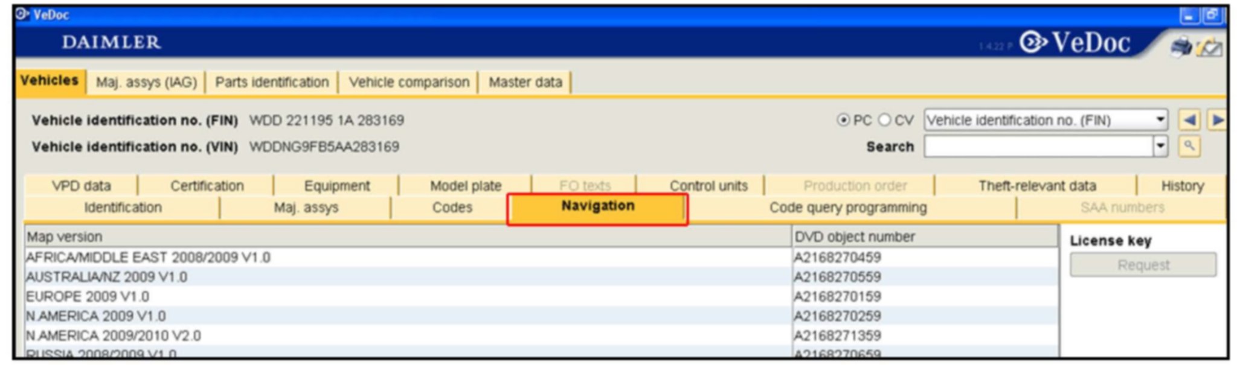Open the Control units tab
Viewport: 1240px width, 365px height.
pyautogui.click(x=708, y=186)
